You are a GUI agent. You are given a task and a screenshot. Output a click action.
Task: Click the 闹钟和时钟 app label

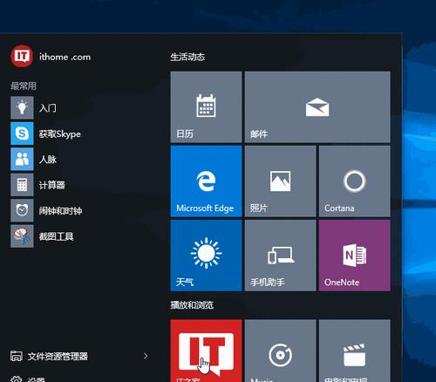60,210
